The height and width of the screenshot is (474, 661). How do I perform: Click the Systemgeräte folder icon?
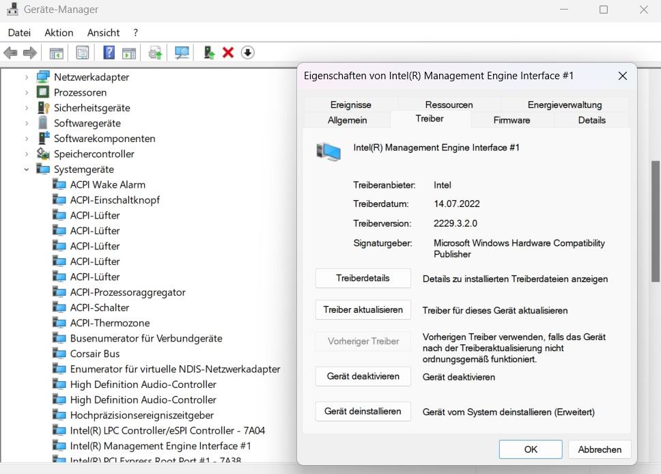[x=43, y=169]
